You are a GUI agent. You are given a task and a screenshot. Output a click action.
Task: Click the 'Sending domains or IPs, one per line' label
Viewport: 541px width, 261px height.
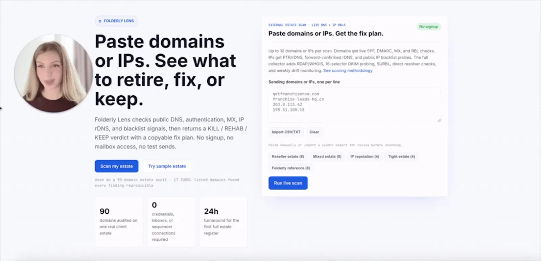click(304, 82)
